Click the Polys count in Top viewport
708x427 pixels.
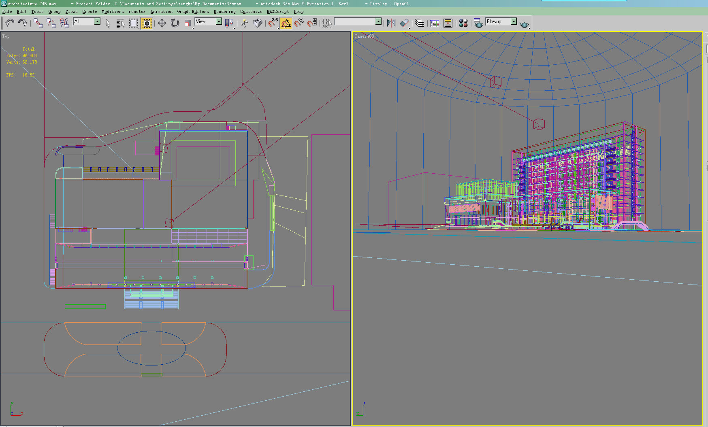(21, 55)
